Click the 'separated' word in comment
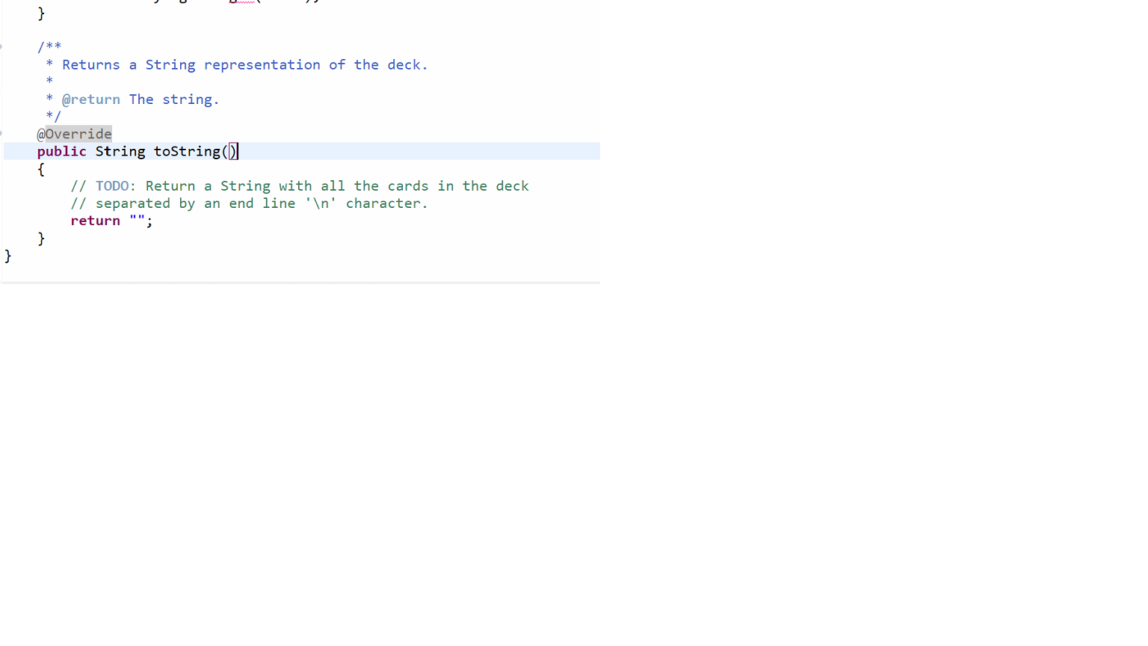The height and width of the screenshot is (646, 1148). pos(133,203)
